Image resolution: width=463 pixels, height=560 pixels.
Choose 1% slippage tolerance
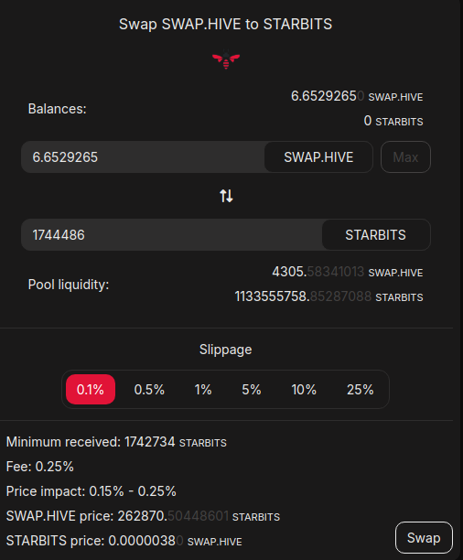(203, 389)
